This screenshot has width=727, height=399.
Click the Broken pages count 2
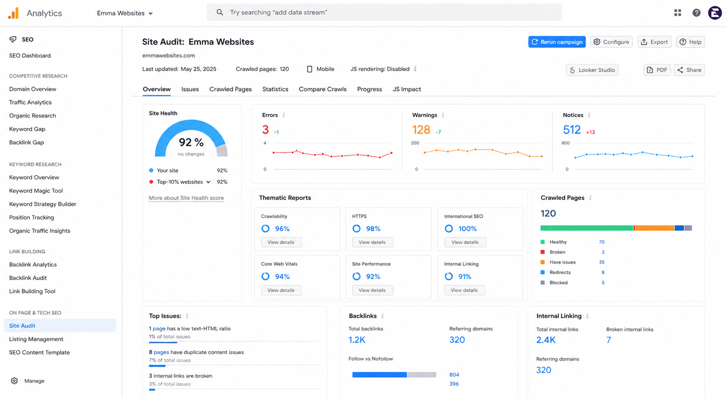pyautogui.click(x=603, y=252)
